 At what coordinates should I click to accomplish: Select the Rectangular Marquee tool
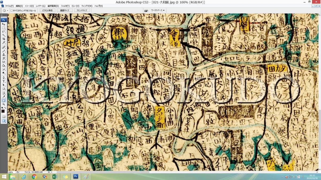(x=4, y=28)
